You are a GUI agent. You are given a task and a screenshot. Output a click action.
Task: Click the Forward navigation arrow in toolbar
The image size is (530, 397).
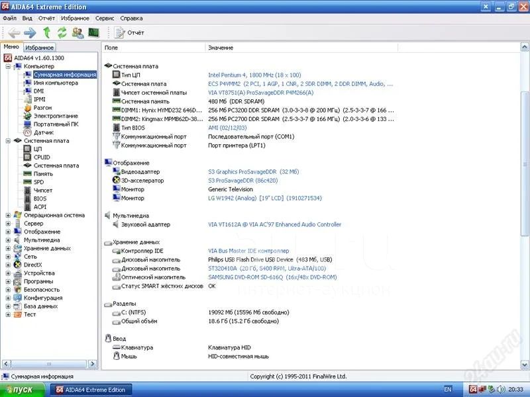pyautogui.click(x=30, y=32)
